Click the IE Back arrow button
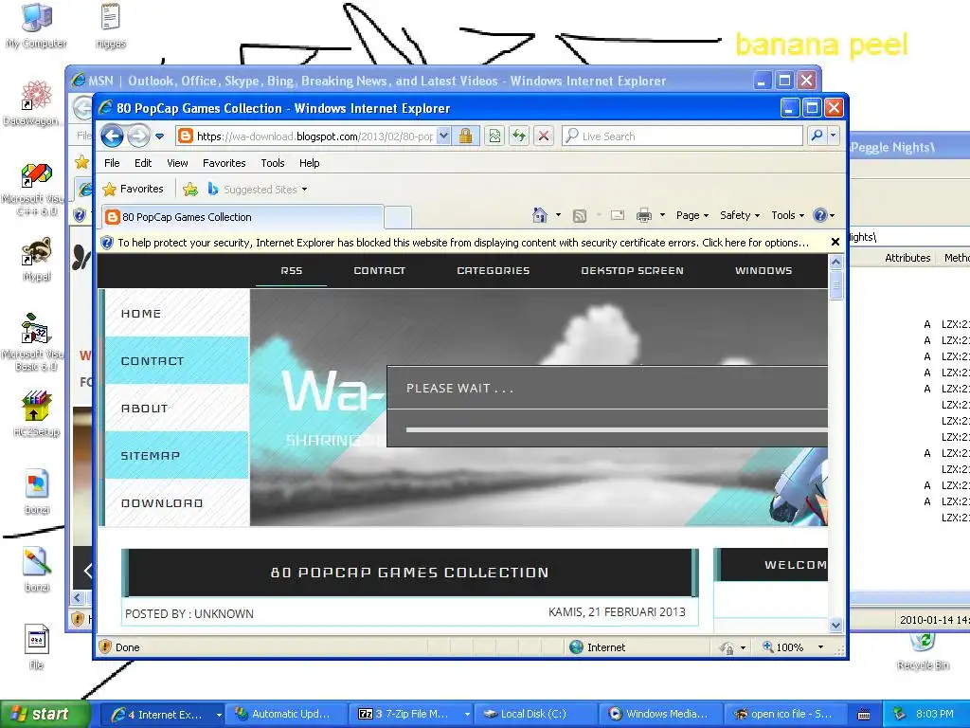Viewport: 970px width, 728px height. coord(112,136)
